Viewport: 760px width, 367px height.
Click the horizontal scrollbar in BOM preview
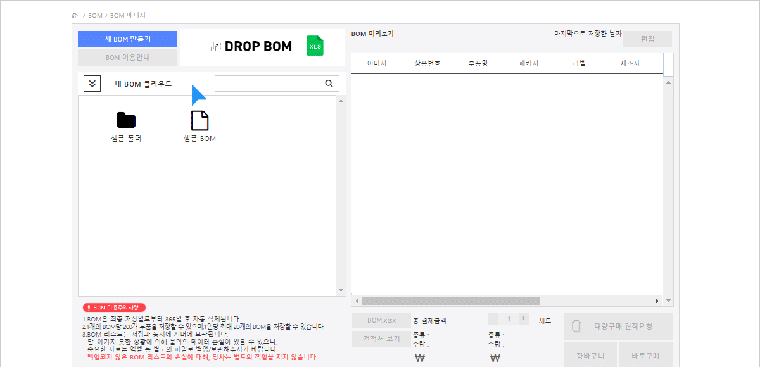(450, 301)
